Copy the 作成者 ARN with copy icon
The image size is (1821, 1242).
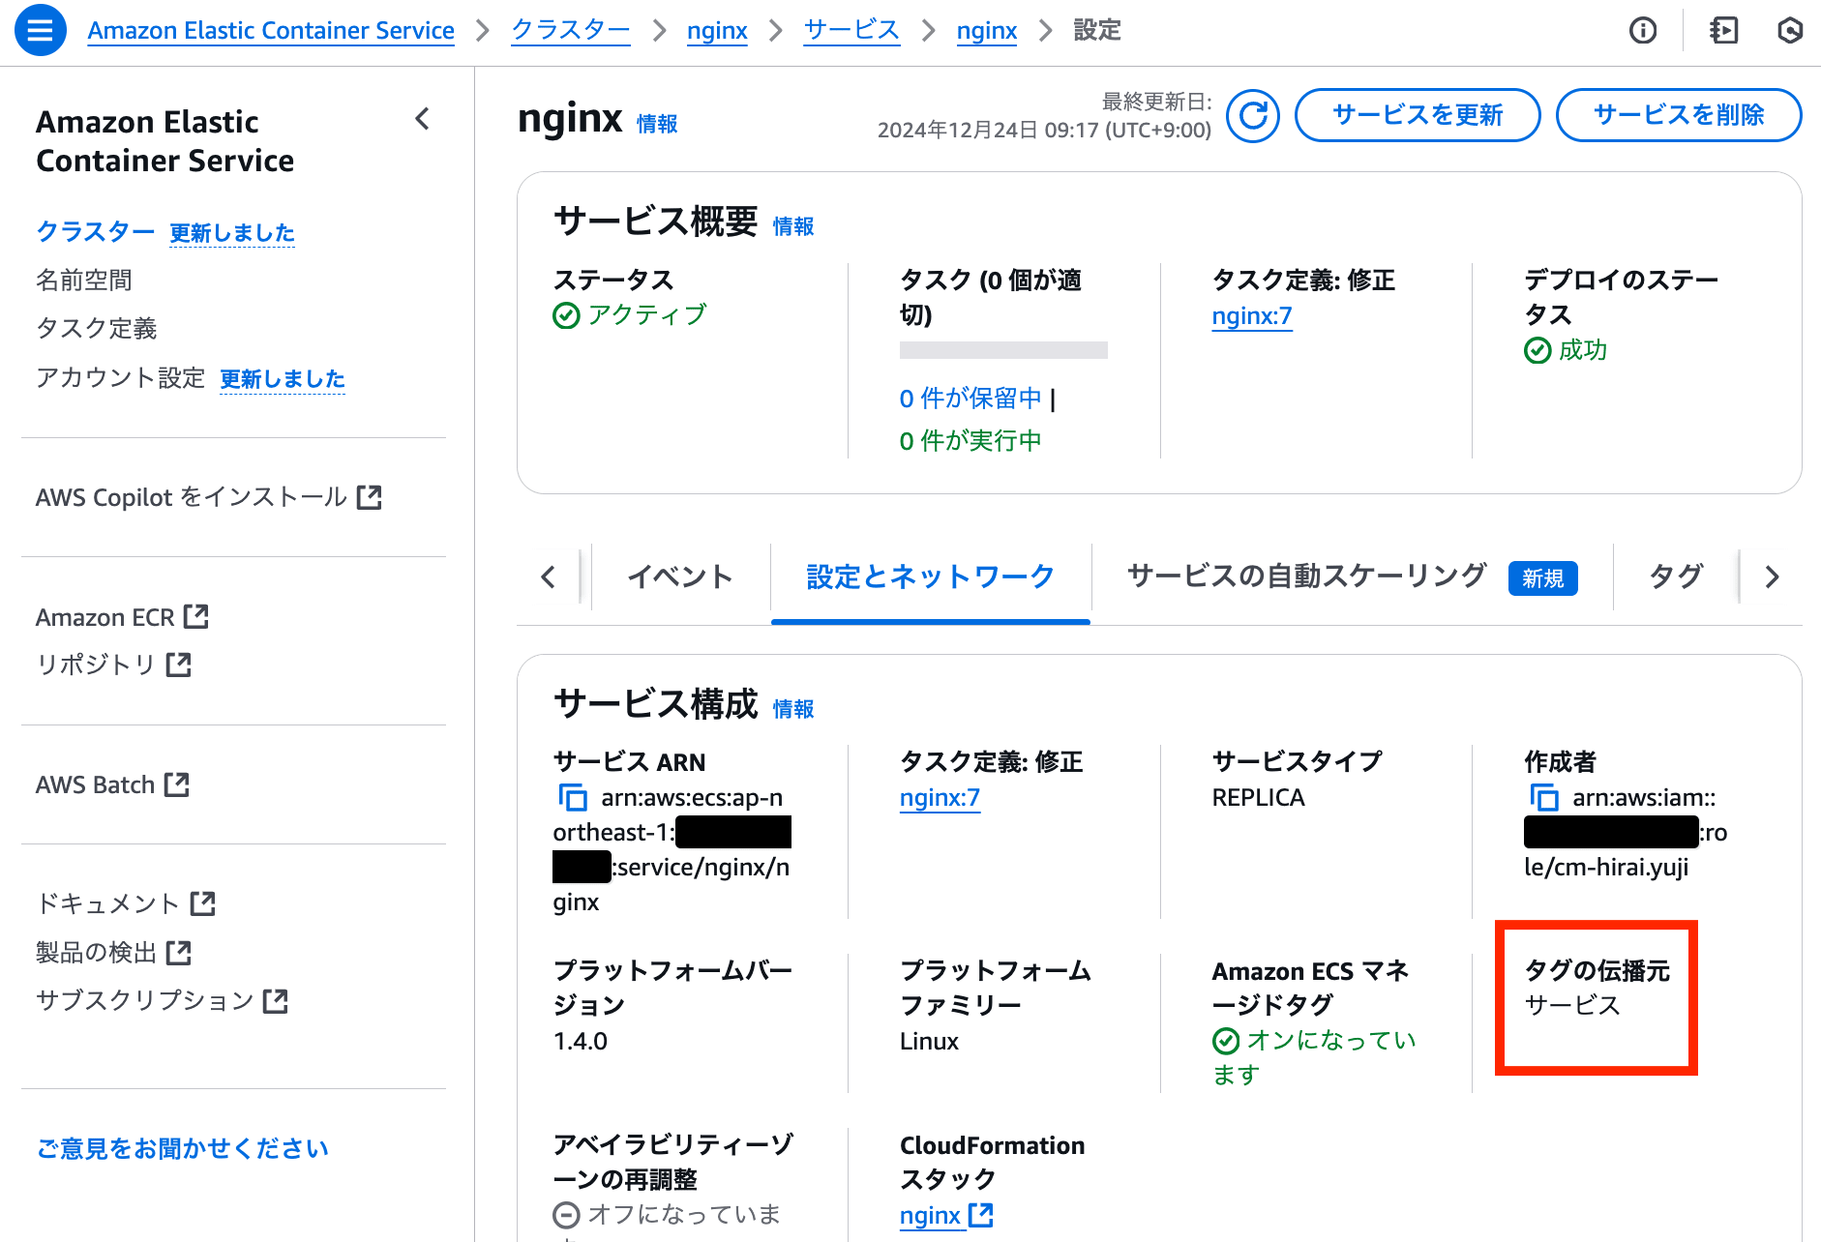coord(1544,798)
